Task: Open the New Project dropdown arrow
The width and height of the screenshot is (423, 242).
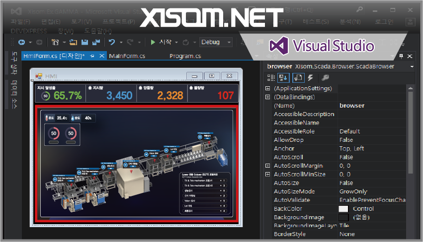Action: click(64, 43)
